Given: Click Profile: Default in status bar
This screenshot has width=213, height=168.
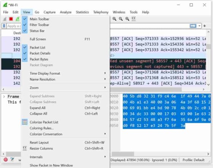Looking at the screenshot, I should 194,160.
